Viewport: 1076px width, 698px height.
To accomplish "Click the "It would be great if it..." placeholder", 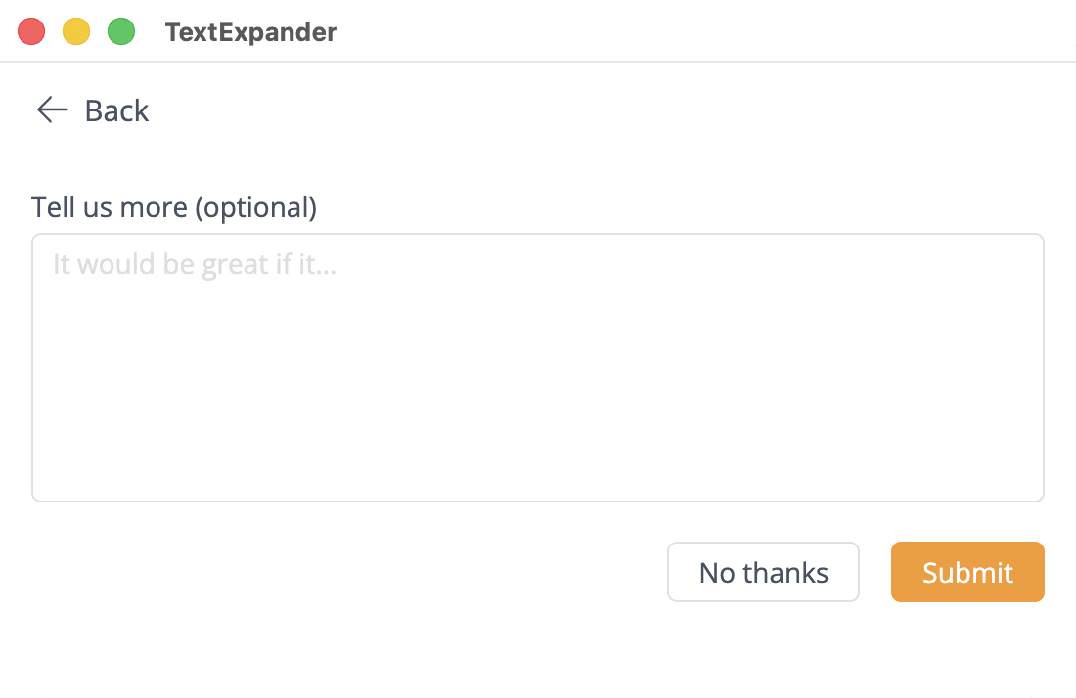I will 195,264.
